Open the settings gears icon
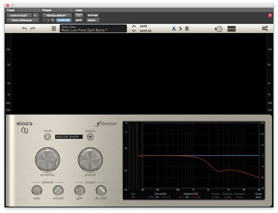278x213 pixels. [x=265, y=28]
